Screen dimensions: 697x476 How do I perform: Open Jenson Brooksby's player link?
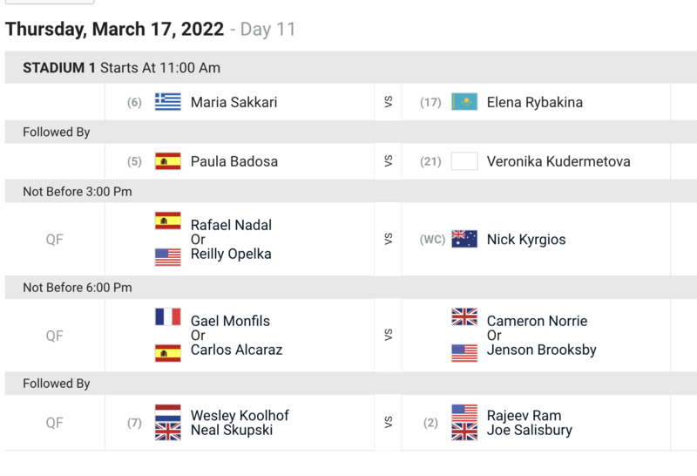point(540,350)
